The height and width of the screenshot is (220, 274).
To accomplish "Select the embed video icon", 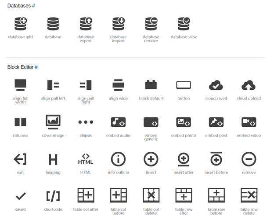I will point(249,122).
